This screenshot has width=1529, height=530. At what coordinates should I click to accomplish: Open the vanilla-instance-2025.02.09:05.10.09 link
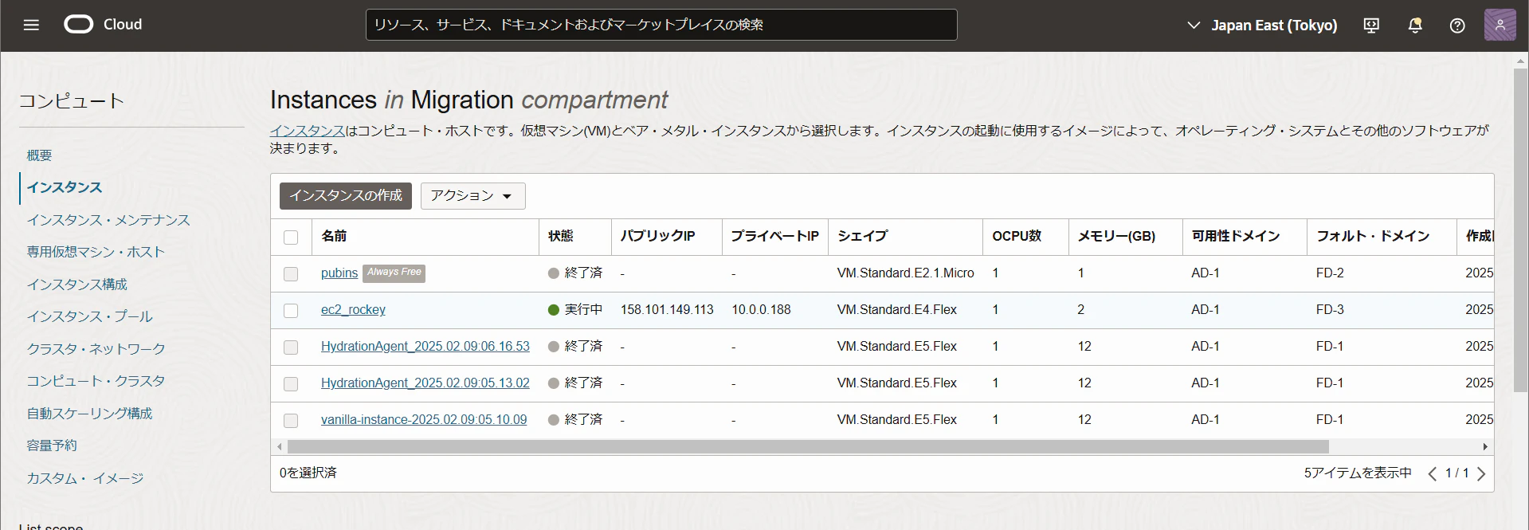pos(424,420)
